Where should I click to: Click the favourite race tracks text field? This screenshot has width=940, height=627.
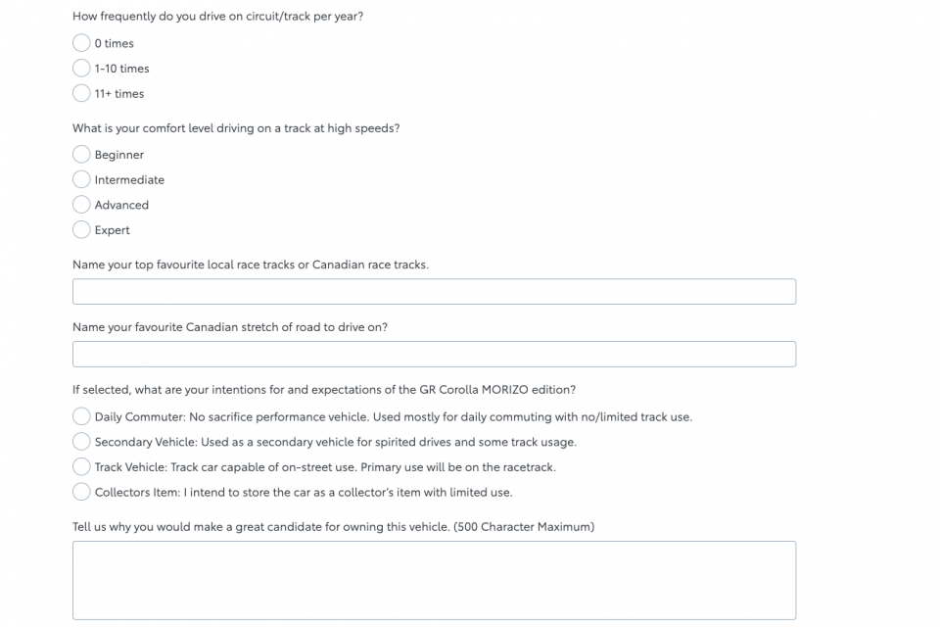(434, 292)
